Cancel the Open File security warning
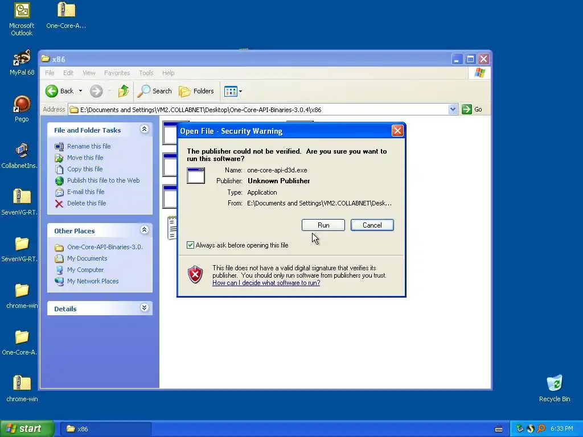 coord(372,225)
